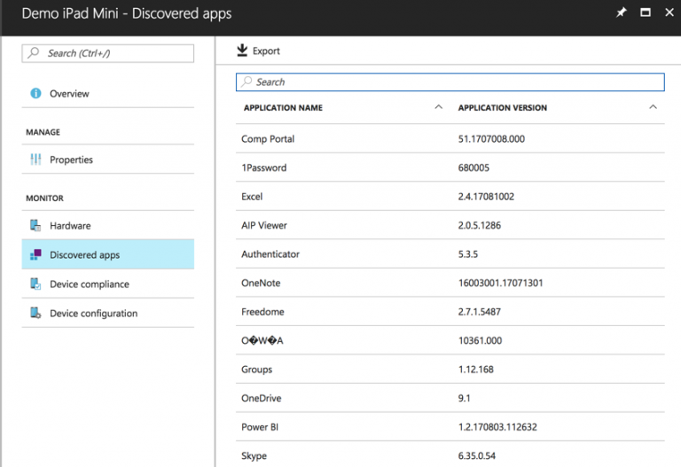Click the Export download icon
This screenshot has width=681, height=467.
click(x=242, y=51)
